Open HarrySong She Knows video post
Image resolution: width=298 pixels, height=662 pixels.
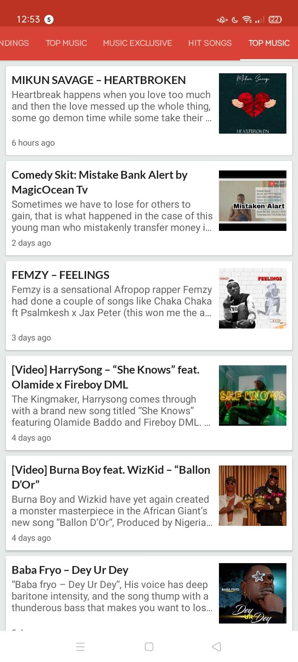coord(106,377)
